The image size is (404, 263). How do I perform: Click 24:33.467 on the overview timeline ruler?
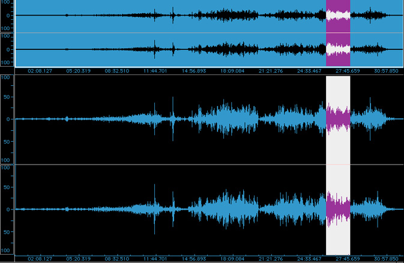[x=309, y=71]
